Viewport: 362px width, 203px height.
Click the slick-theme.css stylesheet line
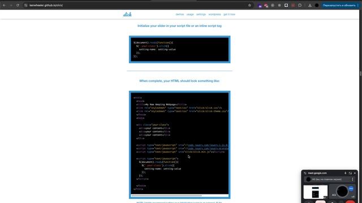182,111
